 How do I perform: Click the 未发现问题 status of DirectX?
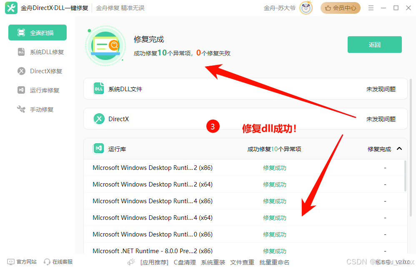(x=381, y=119)
